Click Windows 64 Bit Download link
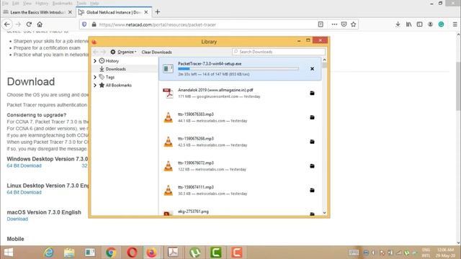This screenshot has height=259, width=461. (x=24, y=165)
